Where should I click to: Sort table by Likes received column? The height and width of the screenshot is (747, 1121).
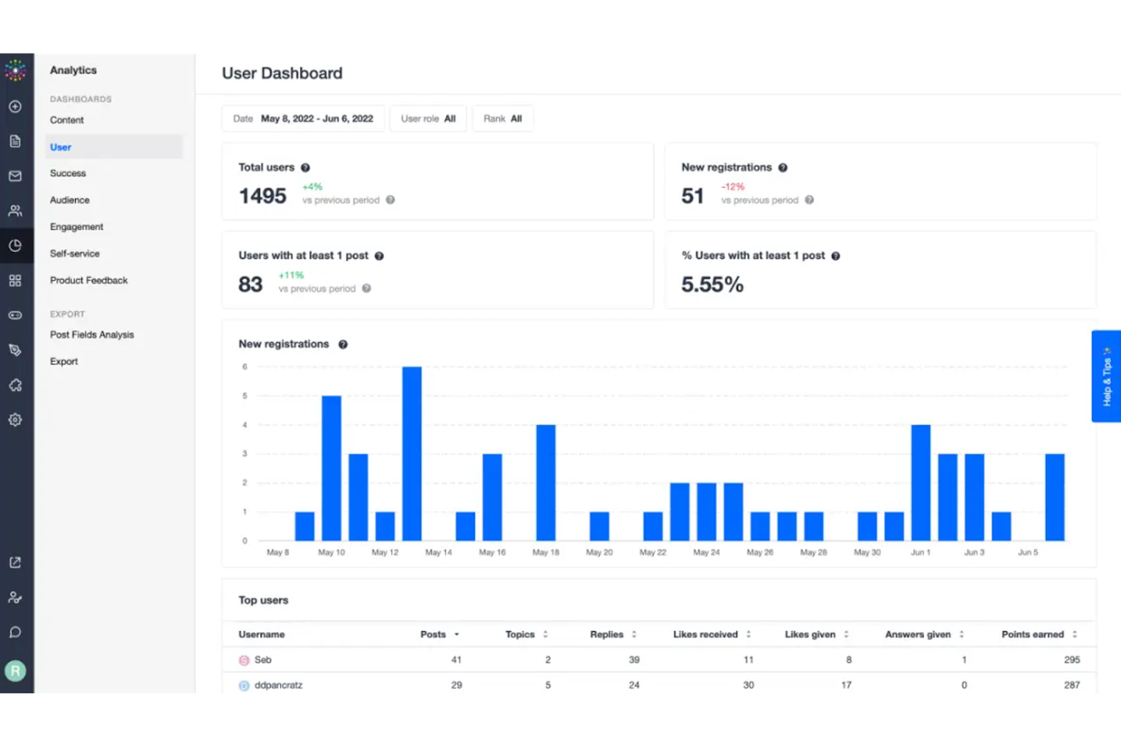pos(712,635)
